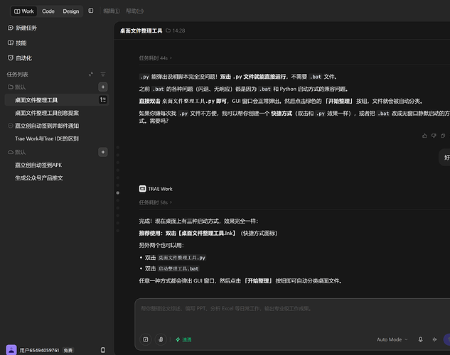Collapse all groups in 任务列表
450x355 pixels.
coord(91,75)
